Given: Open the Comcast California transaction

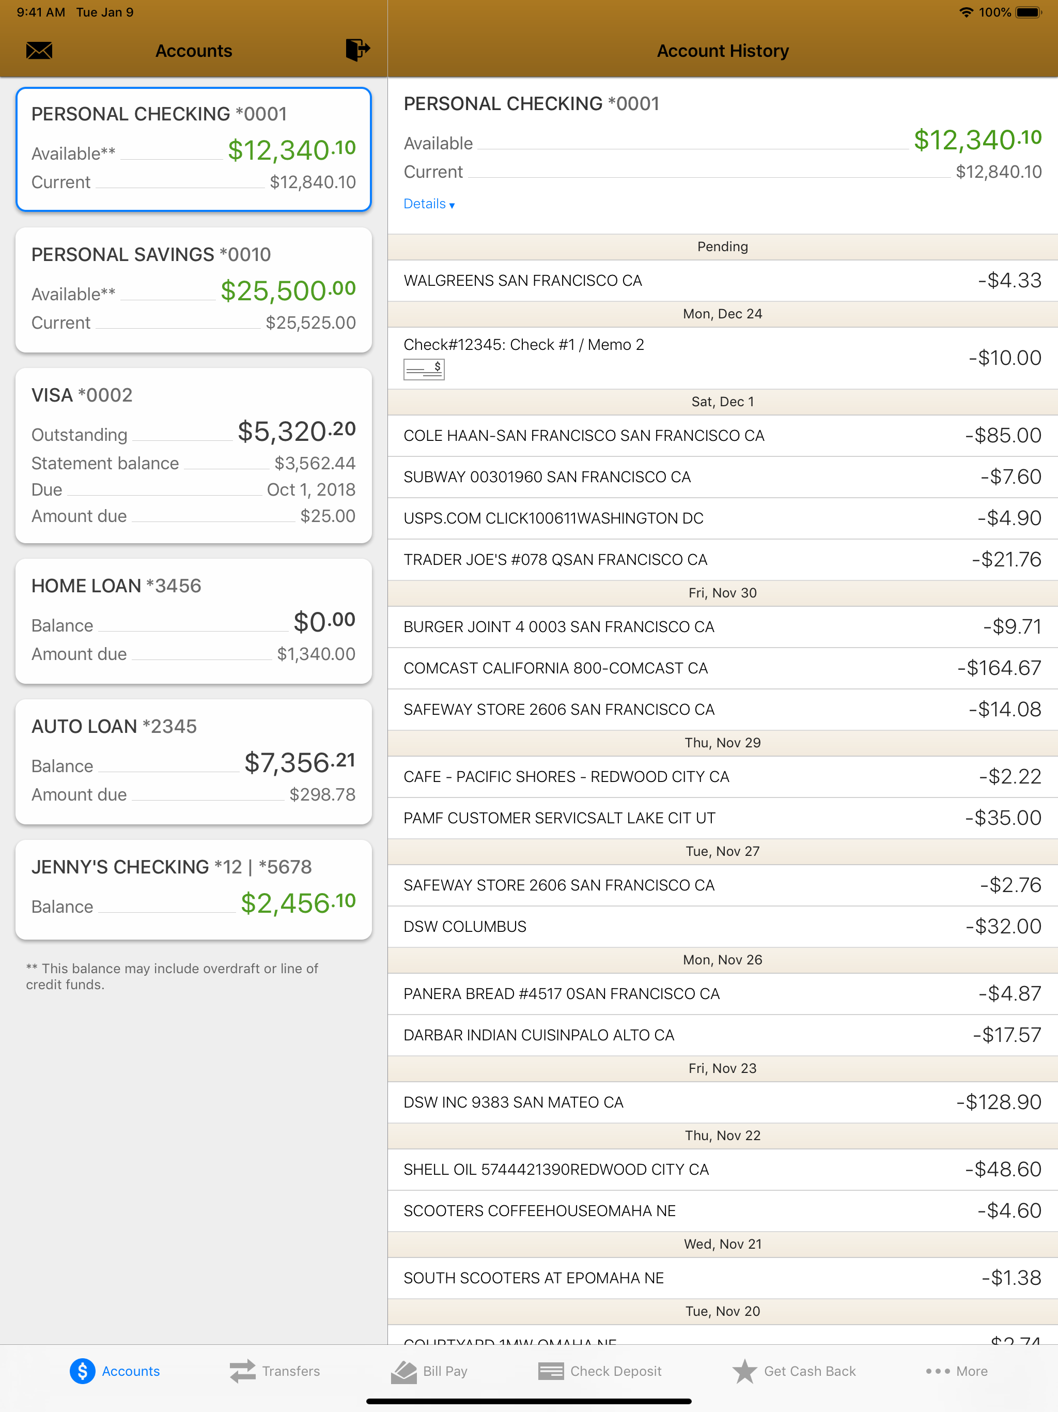Looking at the screenshot, I should pyautogui.click(x=722, y=668).
